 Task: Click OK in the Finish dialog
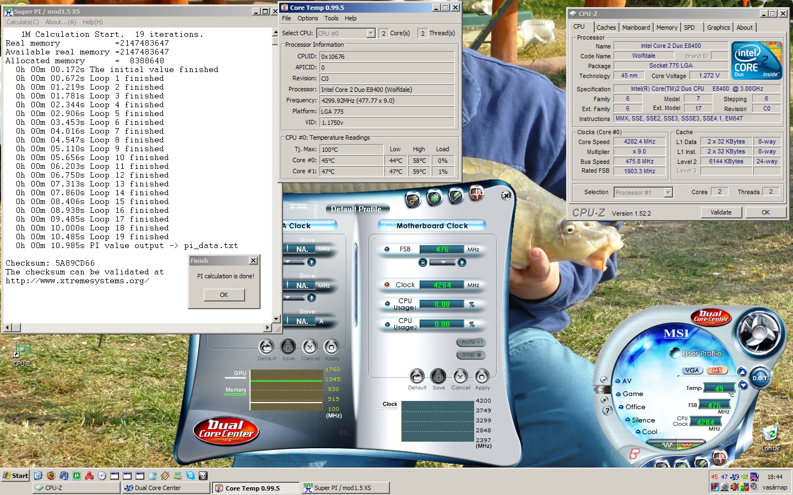click(x=224, y=295)
